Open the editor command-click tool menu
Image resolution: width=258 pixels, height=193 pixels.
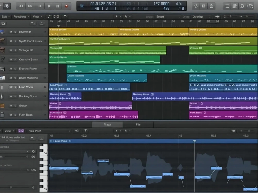127,131
